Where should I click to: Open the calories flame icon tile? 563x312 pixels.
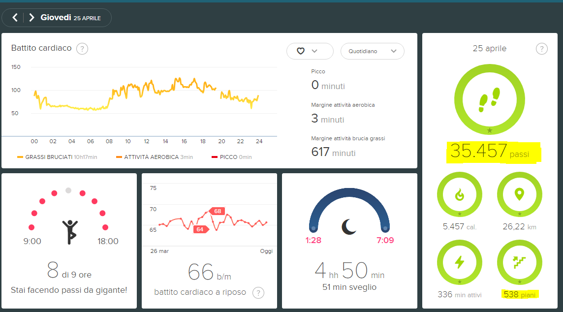tap(459, 195)
